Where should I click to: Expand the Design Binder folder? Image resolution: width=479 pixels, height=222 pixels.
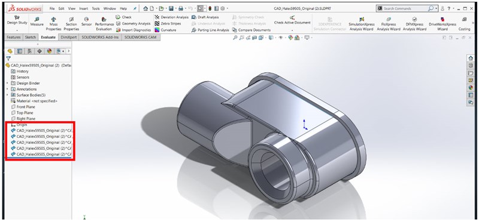(x=7, y=83)
